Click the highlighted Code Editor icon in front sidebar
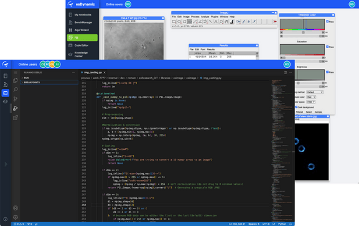Screen dimensions: 359x226 tap(6, 93)
